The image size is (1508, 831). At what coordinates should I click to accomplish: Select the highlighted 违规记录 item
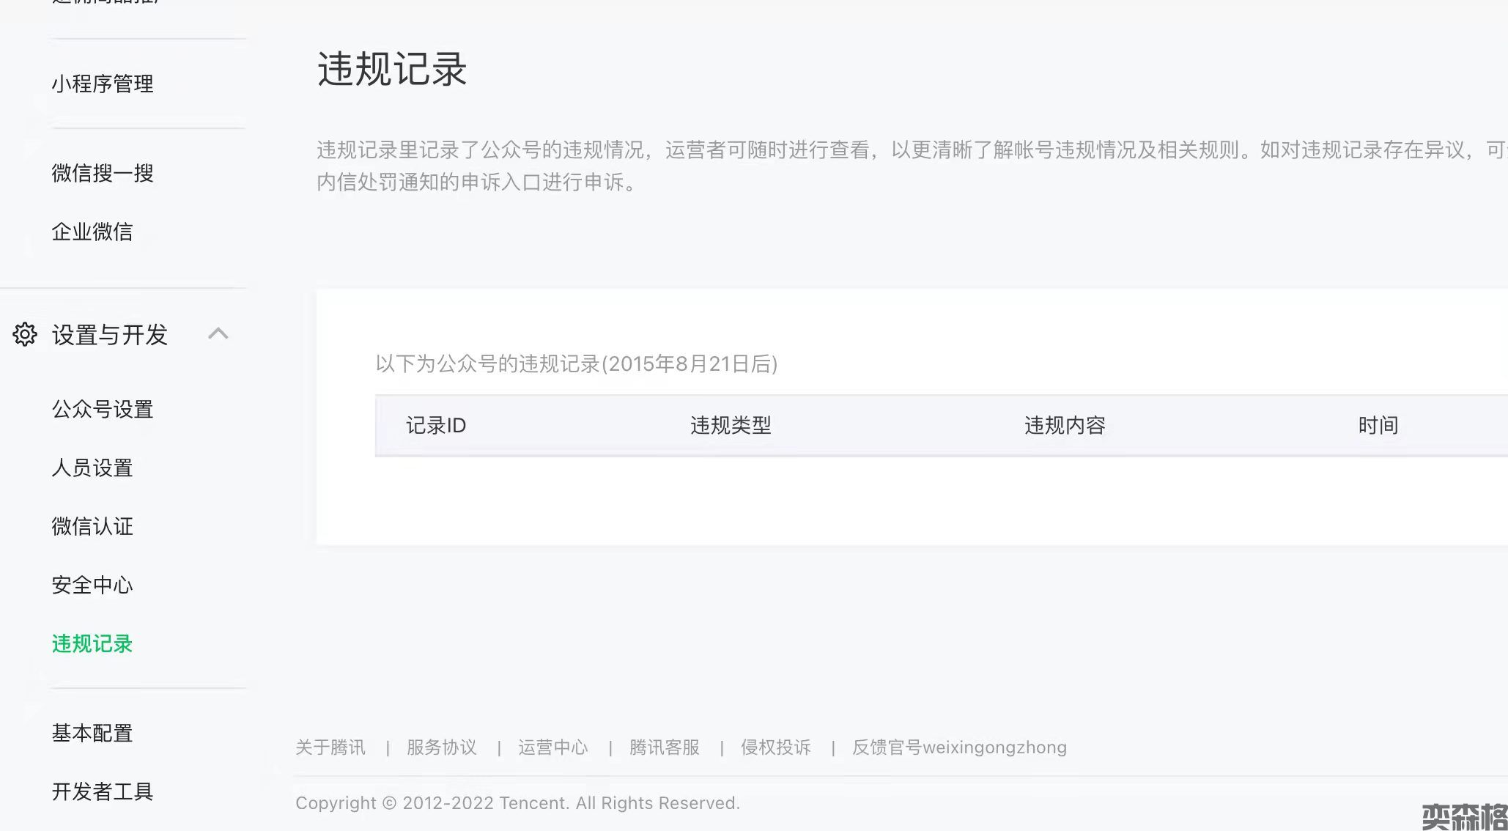pyautogui.click(x=92, y=643)
